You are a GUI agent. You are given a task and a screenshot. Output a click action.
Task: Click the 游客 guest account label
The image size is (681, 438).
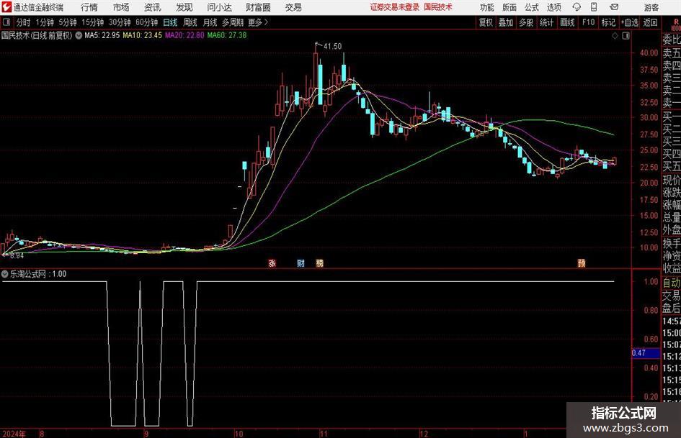coord(651,7)
